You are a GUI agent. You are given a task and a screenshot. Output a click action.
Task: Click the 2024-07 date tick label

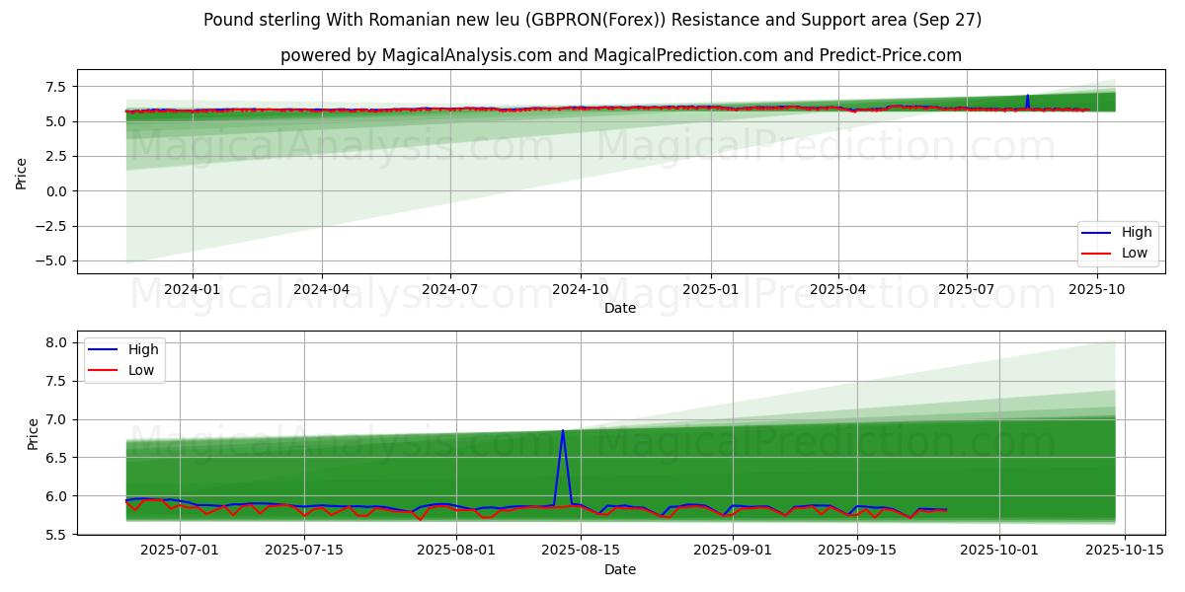pyautogui.click(x=450, y=290)
